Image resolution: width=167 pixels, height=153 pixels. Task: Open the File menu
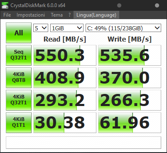pyautogui.click(x=7, y=15)
